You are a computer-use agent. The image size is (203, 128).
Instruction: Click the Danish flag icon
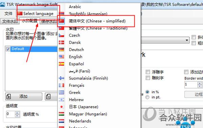click(62, 43)
